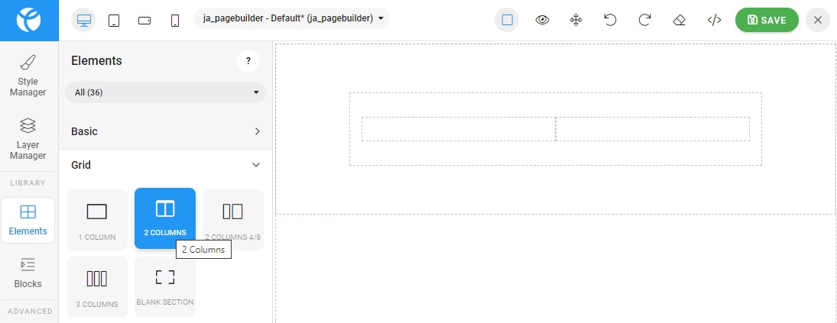
Task: Select the left column on canvas
Action: coord(459,129)
